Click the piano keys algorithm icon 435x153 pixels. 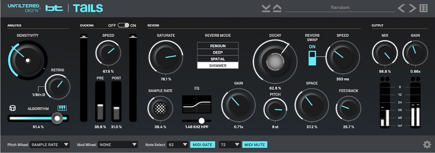[x=62, y=108]
